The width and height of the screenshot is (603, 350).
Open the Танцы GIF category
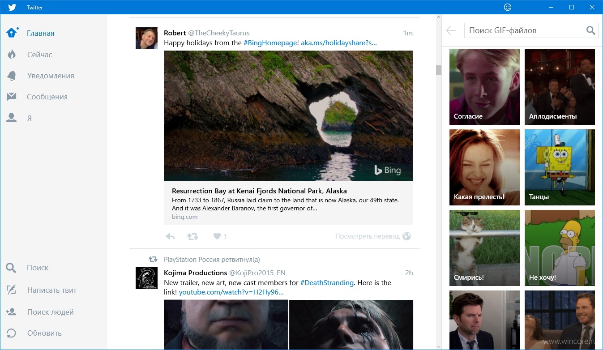click(560, 167)
